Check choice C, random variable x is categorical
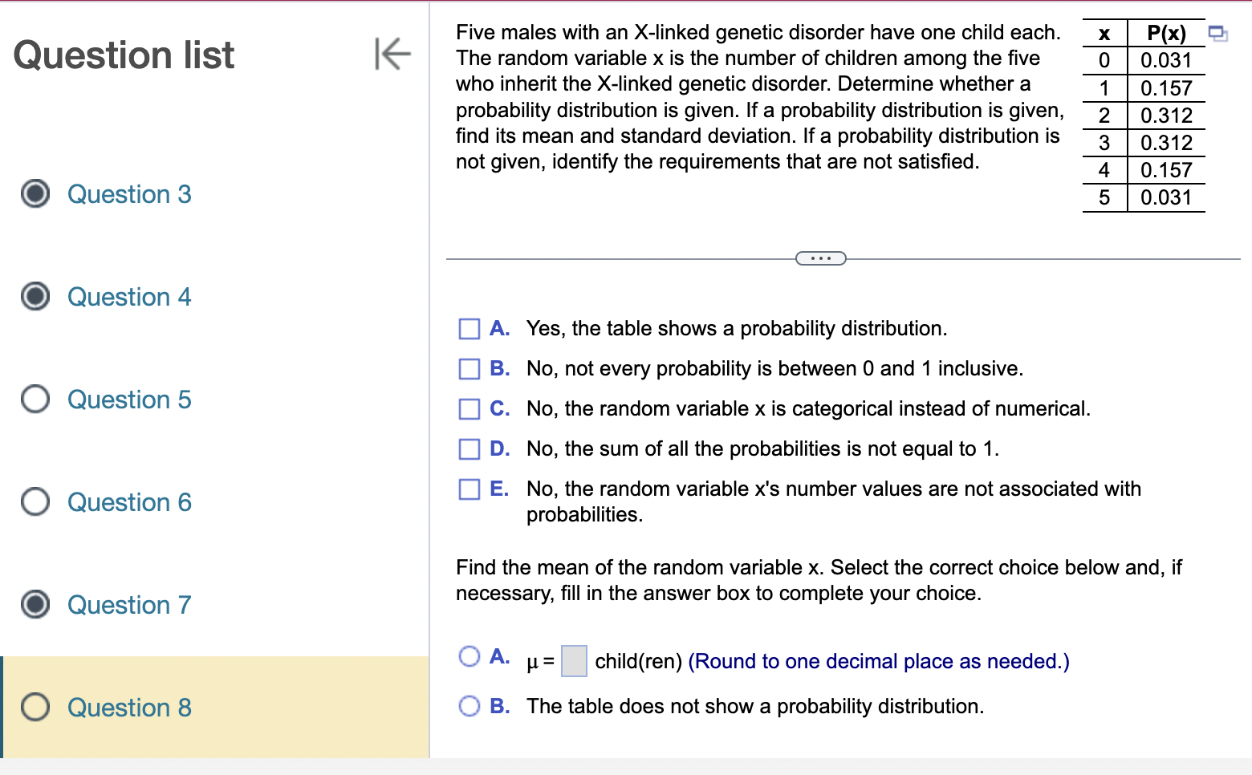Image resolution: width=1252 pixels, height=775 pixels. point(469,409)
